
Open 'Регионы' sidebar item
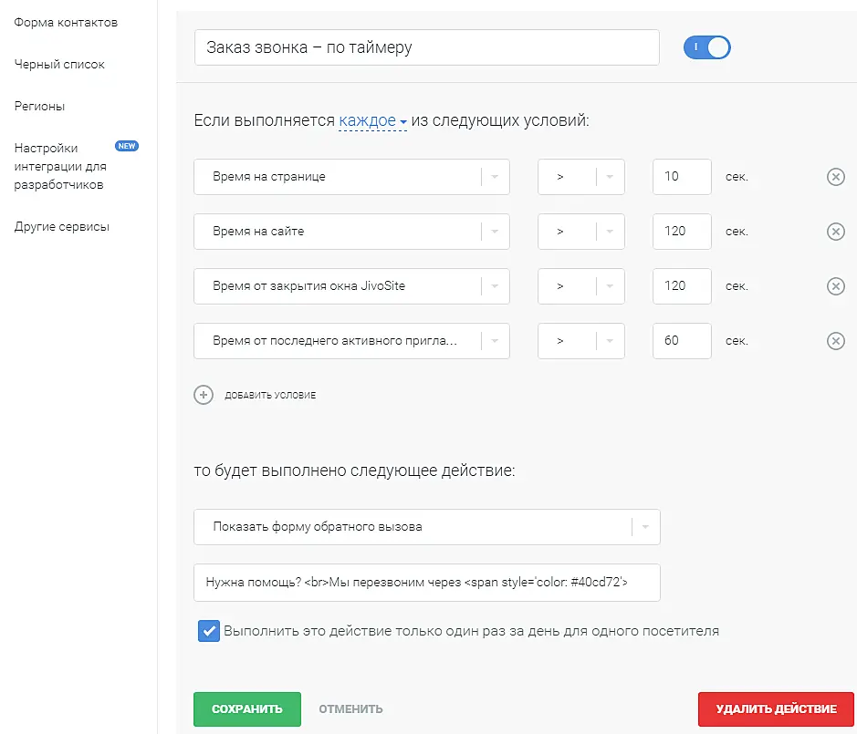click(39, 106)
